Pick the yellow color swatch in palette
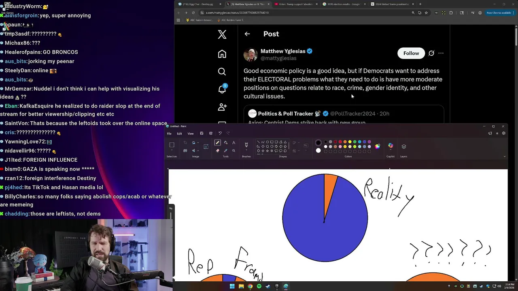Screen dimensions: 518x291 click(x=350, y=142)
